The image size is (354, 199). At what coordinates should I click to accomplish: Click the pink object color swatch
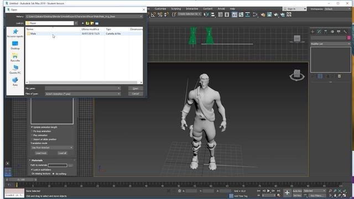tap(349, 38)
